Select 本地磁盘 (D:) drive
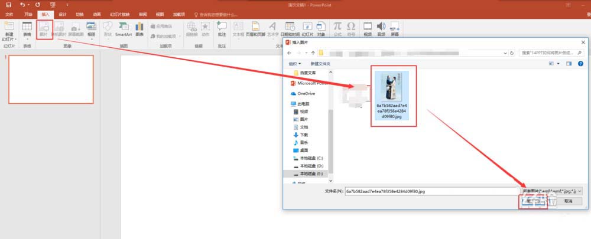The image size is (591, 239). click(308, 166)
